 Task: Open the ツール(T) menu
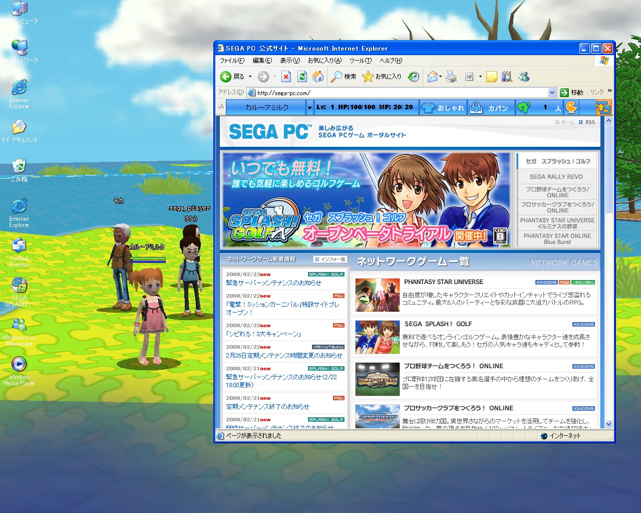pyautogui.click(x=360, y=61)
